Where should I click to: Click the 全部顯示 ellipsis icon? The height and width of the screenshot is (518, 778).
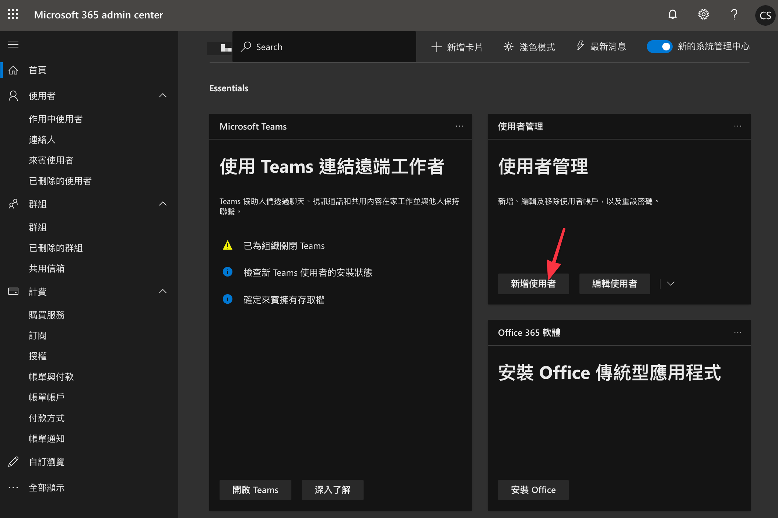pyautogui.click(x=13, y=487)
